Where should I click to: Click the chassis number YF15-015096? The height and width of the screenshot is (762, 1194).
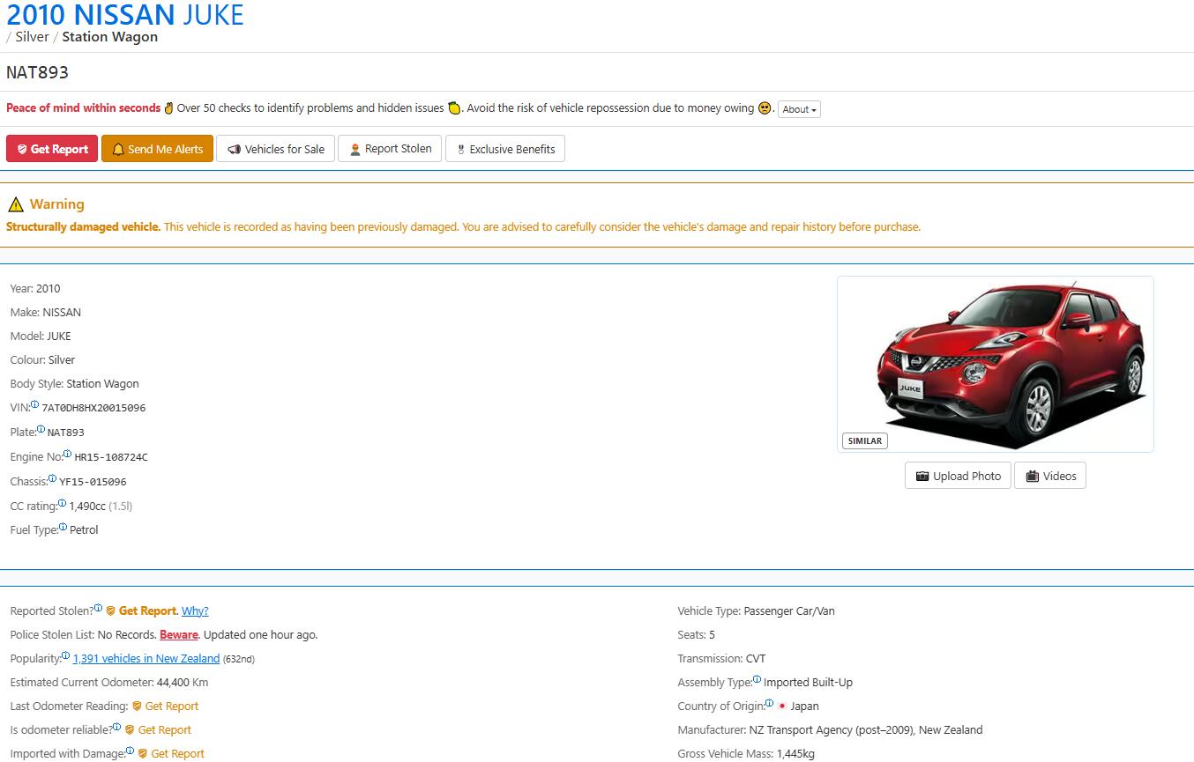click(93, 482)
